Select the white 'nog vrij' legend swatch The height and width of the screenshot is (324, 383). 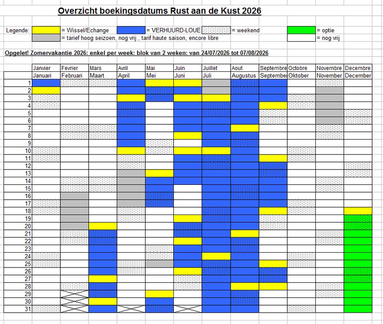click(x=301, y=38)
